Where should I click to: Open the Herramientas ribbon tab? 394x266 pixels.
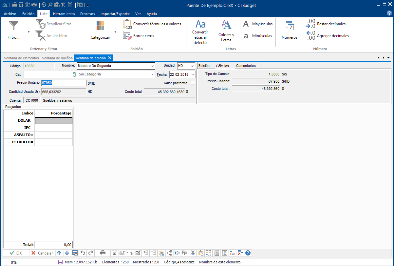pos(64,14)
